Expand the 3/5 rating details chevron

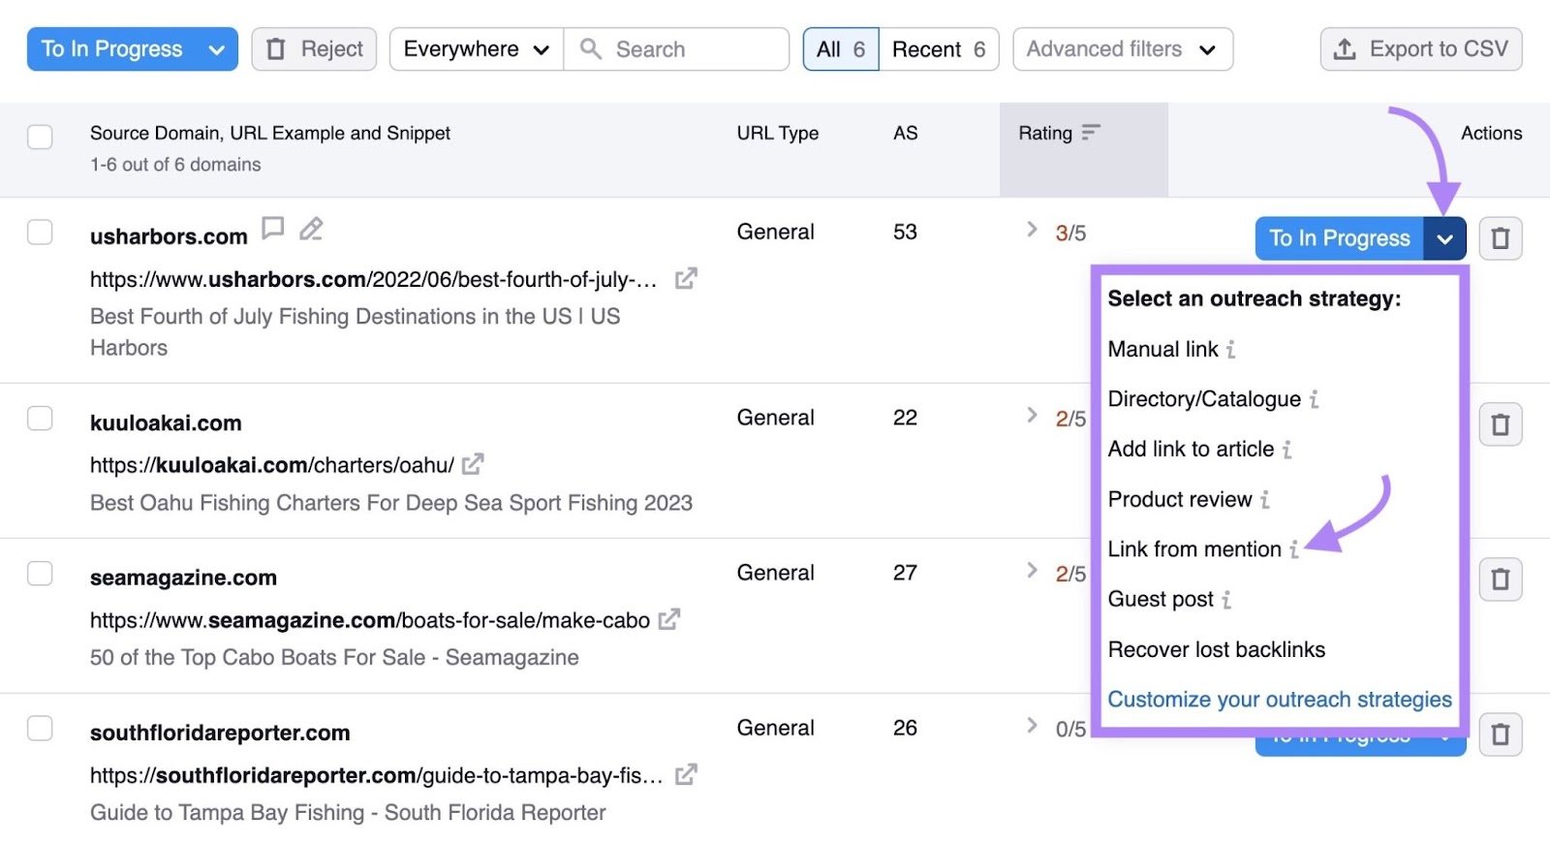point(1032,230)
